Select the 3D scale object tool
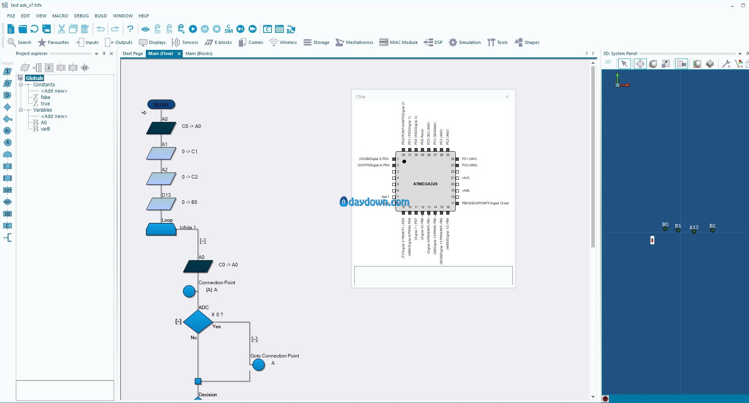 click(x=666, y=64)
